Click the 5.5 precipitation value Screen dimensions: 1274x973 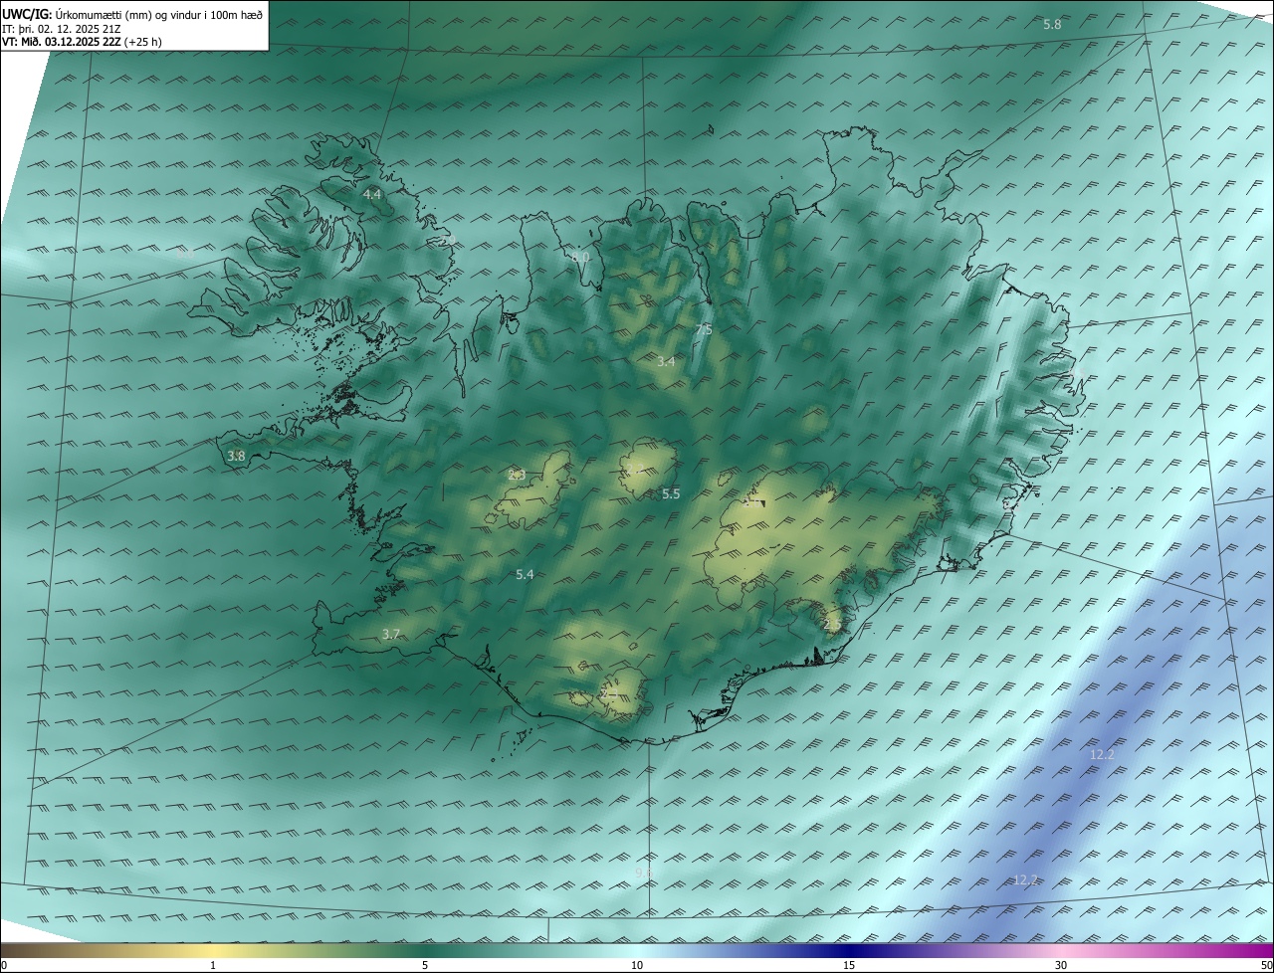671,494
